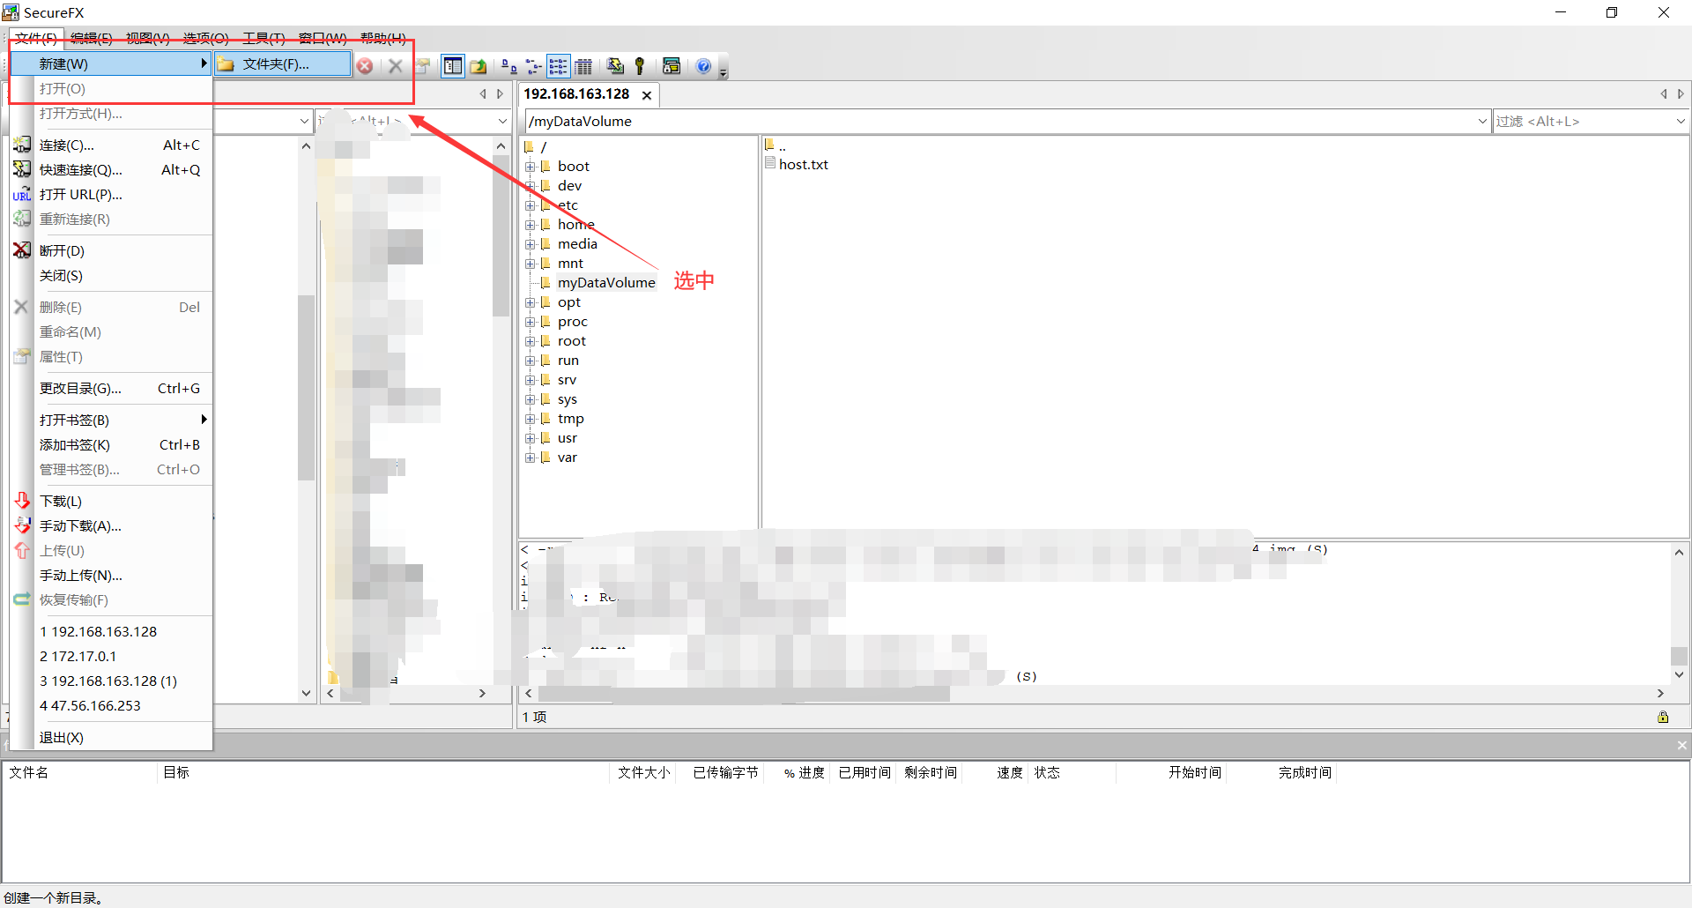Expand the var folder node
Screen dimensions: 1692x908
pyautogui.click(x=531, y=458)
